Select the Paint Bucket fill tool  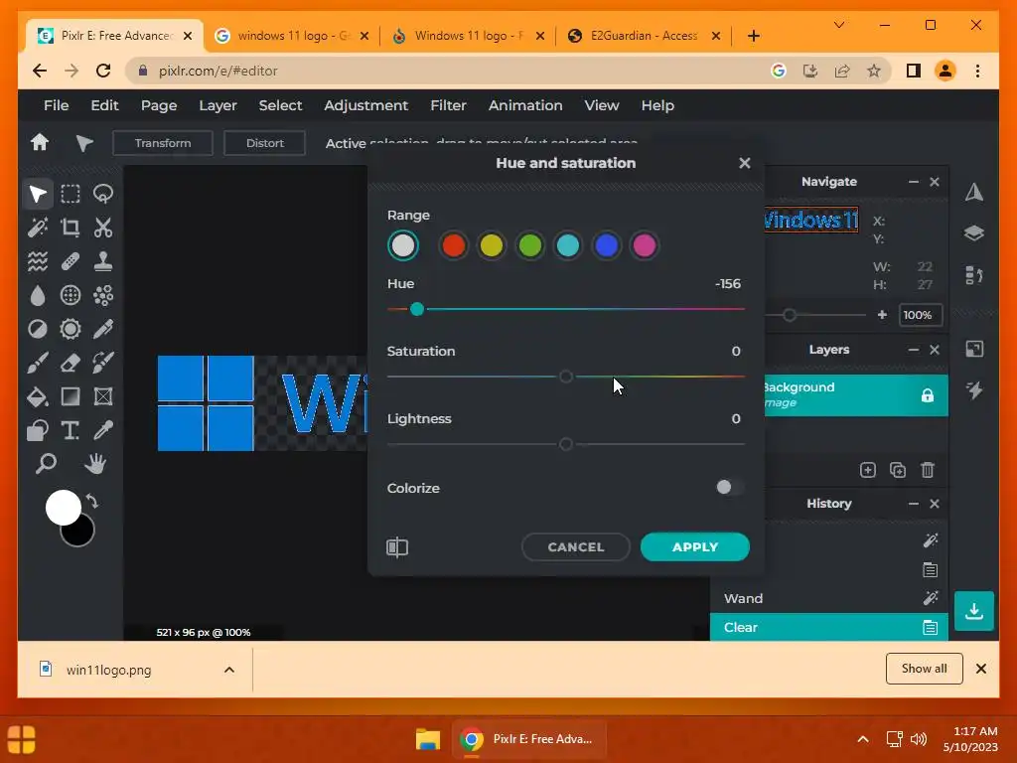point(38,396)
